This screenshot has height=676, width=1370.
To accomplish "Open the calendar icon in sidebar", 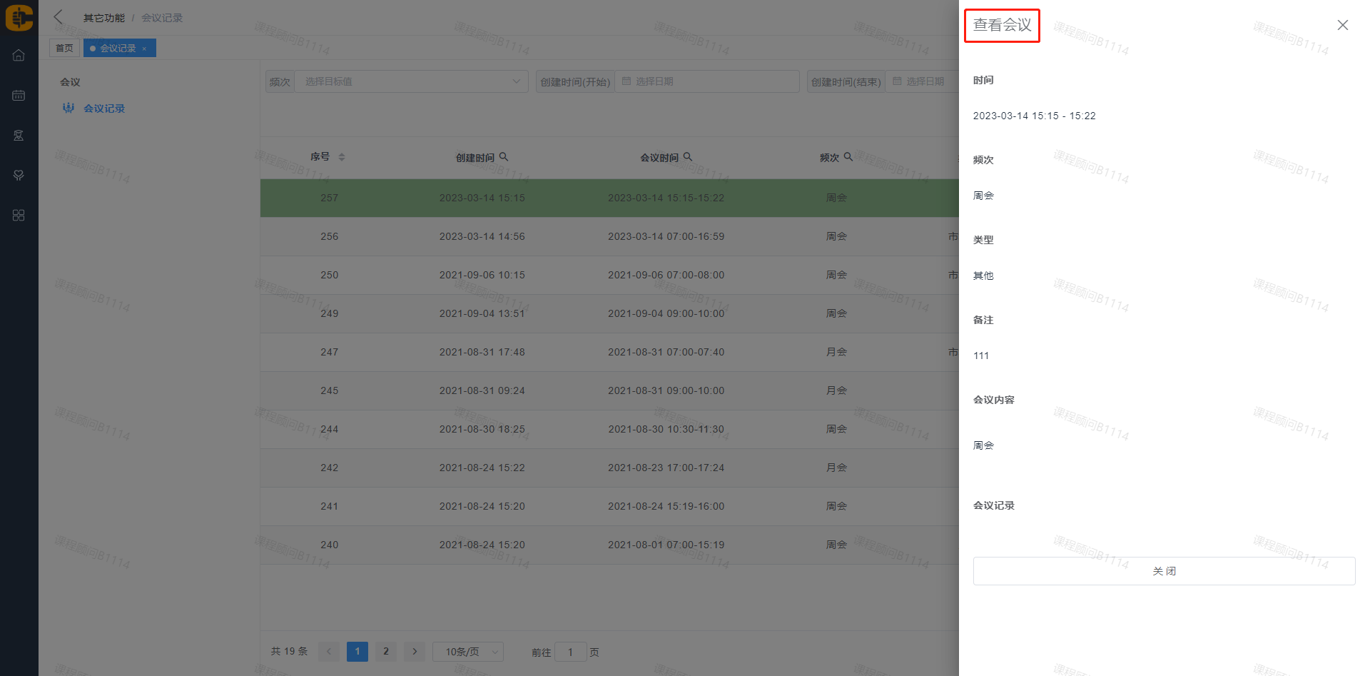I will point(19,96).
